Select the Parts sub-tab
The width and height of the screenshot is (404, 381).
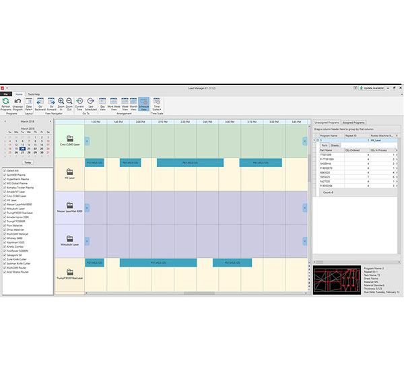click(325, 145)
